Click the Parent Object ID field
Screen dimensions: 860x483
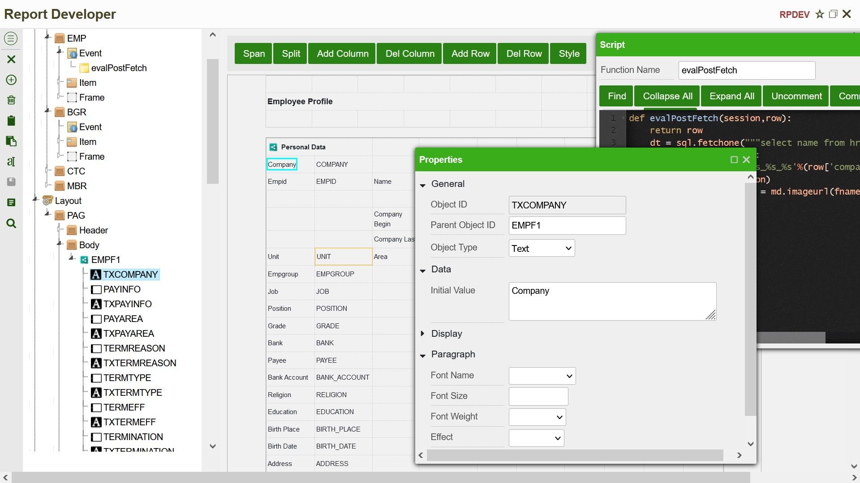click(567, 225)
